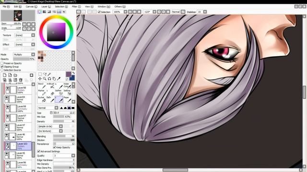Create a new linework layer
The width and height of the screenshot is (307, 172).
coord(10,75)
